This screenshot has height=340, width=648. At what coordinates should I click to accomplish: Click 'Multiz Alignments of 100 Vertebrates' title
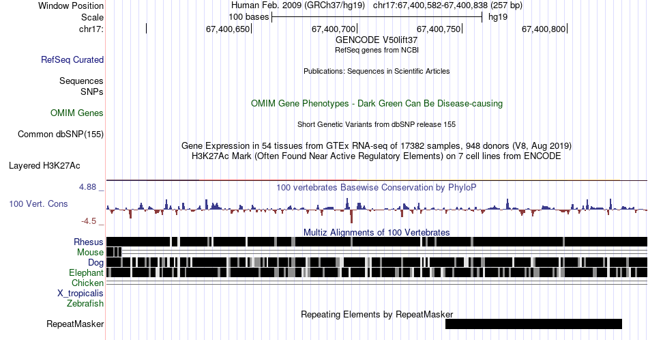click(377, 232)
